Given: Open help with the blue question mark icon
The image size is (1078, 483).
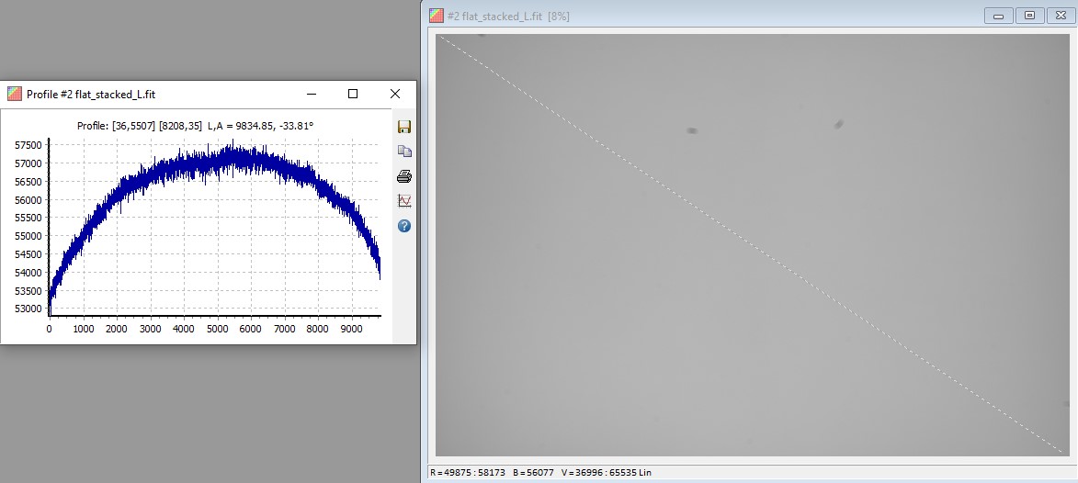Looking at the screenshot, I should [x=403, y=226].
